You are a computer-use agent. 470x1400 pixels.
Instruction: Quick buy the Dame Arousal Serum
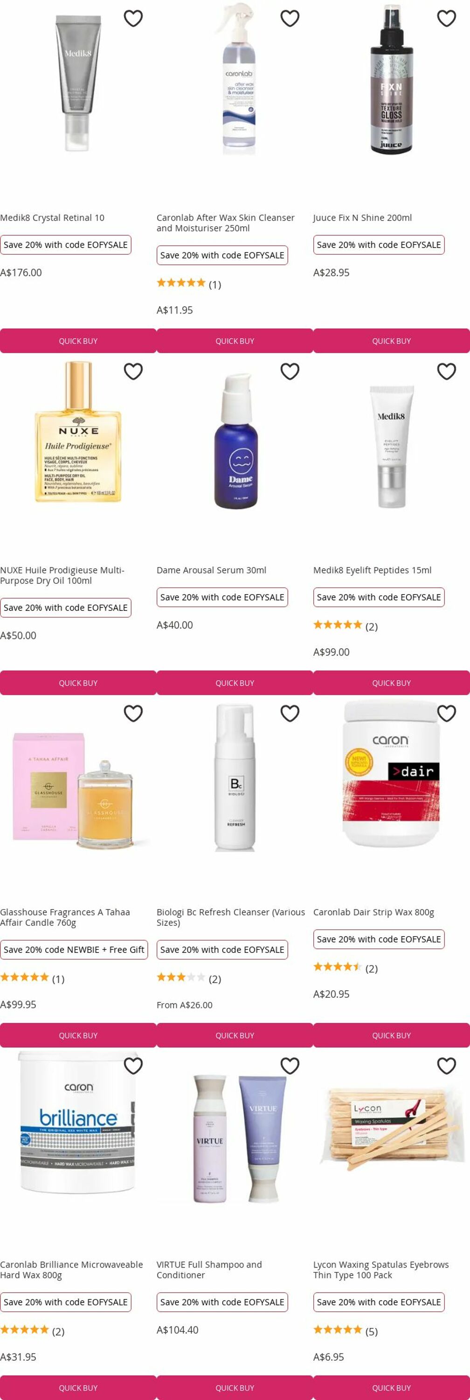pos(235,683)
